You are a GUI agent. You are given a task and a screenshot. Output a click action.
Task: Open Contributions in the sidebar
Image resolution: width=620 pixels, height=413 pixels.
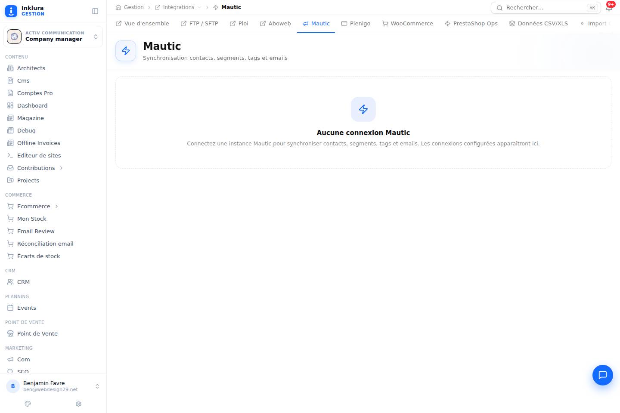tap(36, 168)
